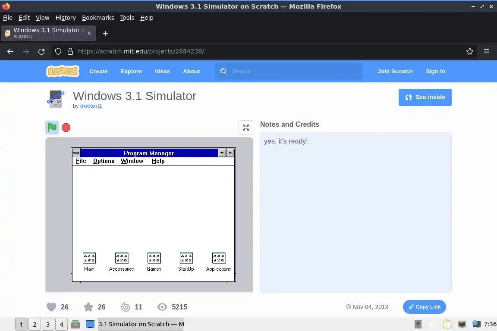Open Firefox Tools menu
497x331 pixels.
click(x=127, y=18)
